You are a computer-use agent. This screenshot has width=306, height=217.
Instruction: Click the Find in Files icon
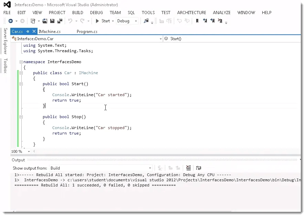click(147, 21)
